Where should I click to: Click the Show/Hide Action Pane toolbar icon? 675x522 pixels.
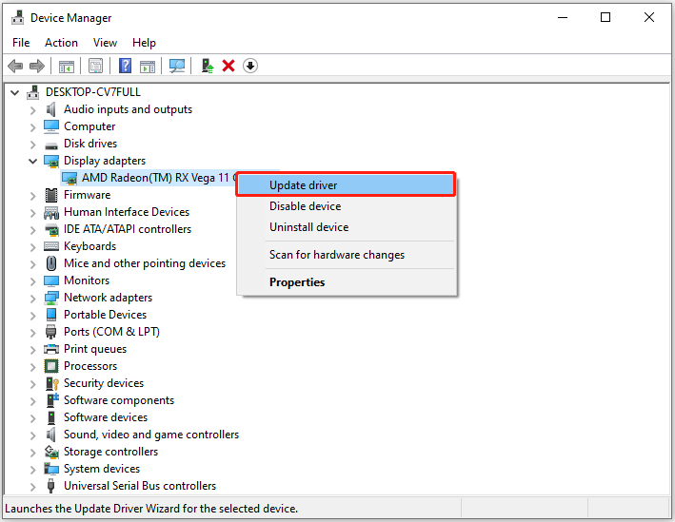[148, 67]
